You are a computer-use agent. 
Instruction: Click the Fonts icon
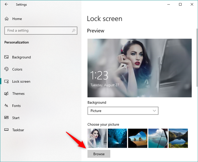point(6,106)
